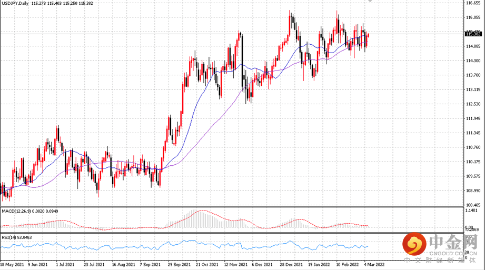
Task: Click the chart shift triangle marker at top
Action: click(369, 2)
